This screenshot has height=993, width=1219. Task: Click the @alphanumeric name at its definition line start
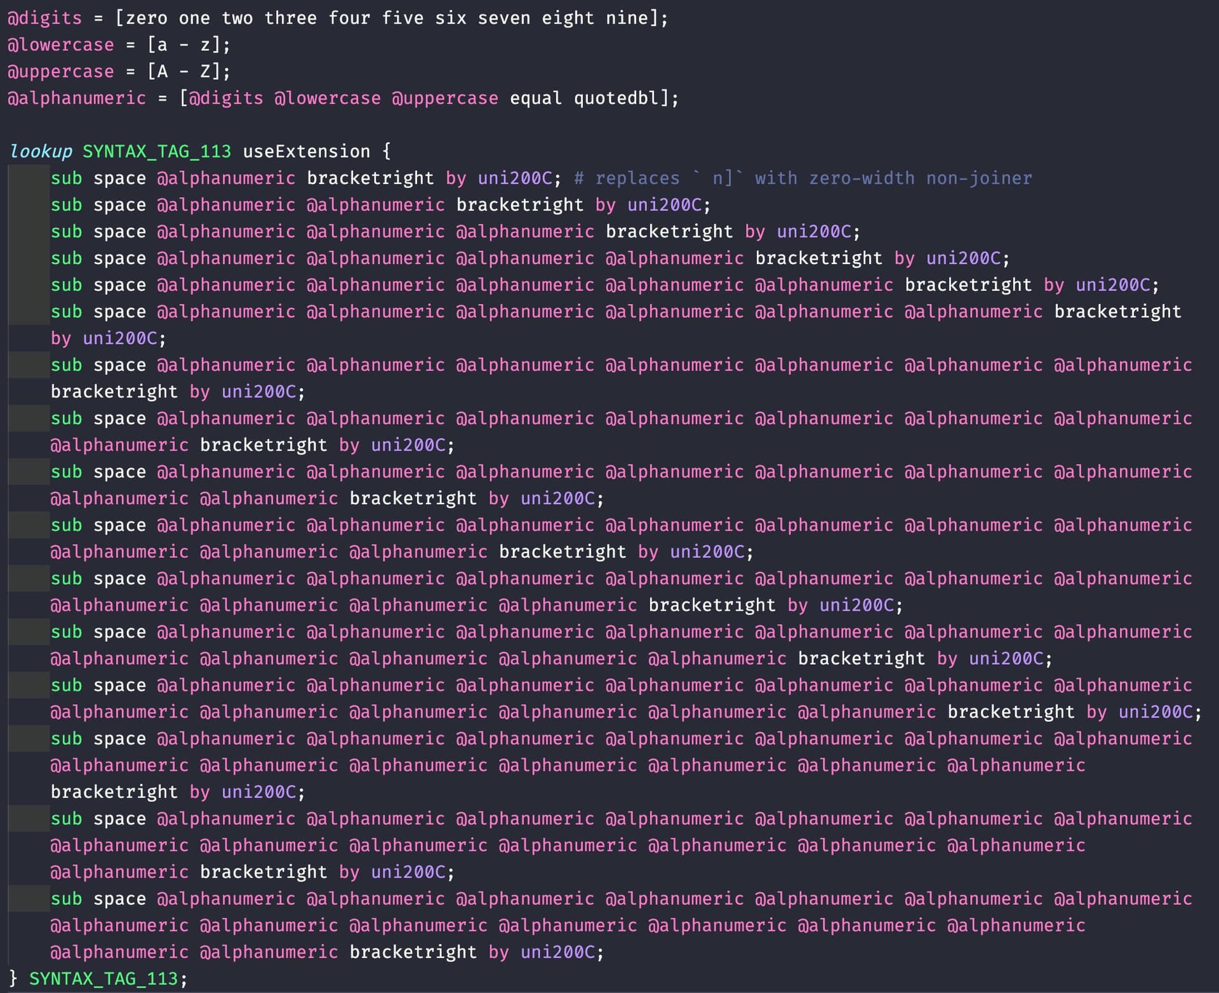pos(76,98)
